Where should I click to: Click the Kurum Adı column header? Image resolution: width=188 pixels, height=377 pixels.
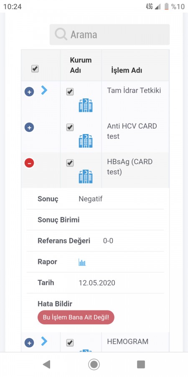point(81,65)
